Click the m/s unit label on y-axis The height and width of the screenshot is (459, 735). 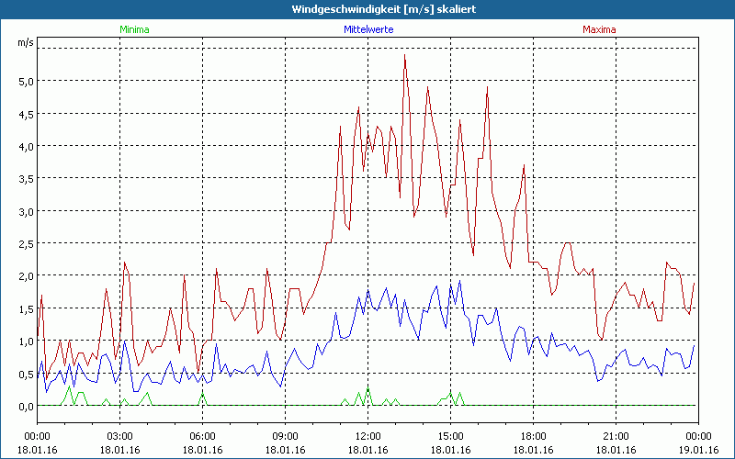24,42
